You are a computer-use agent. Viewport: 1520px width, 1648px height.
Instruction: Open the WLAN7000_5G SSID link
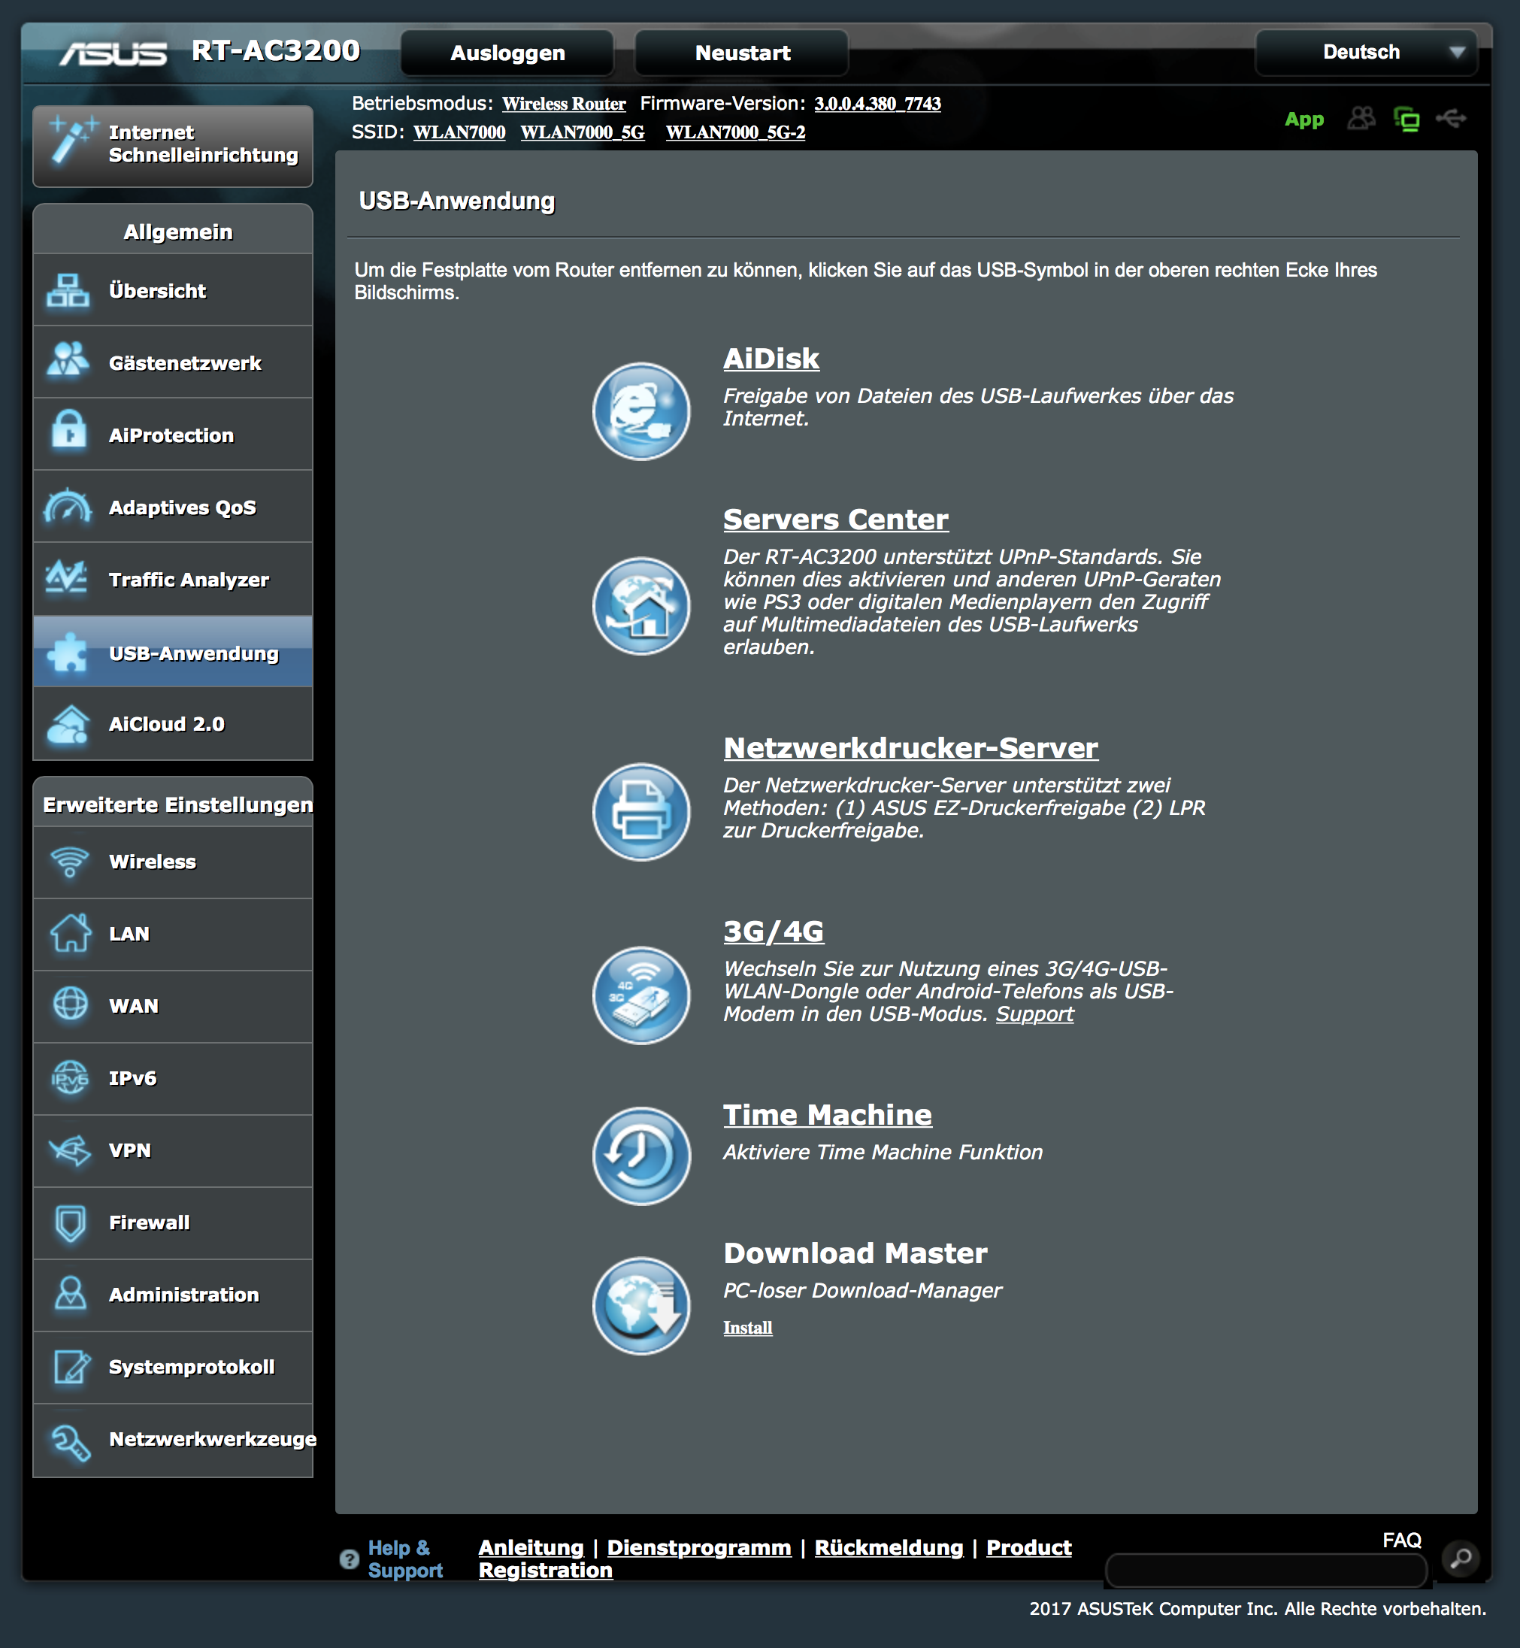[582, 132]
